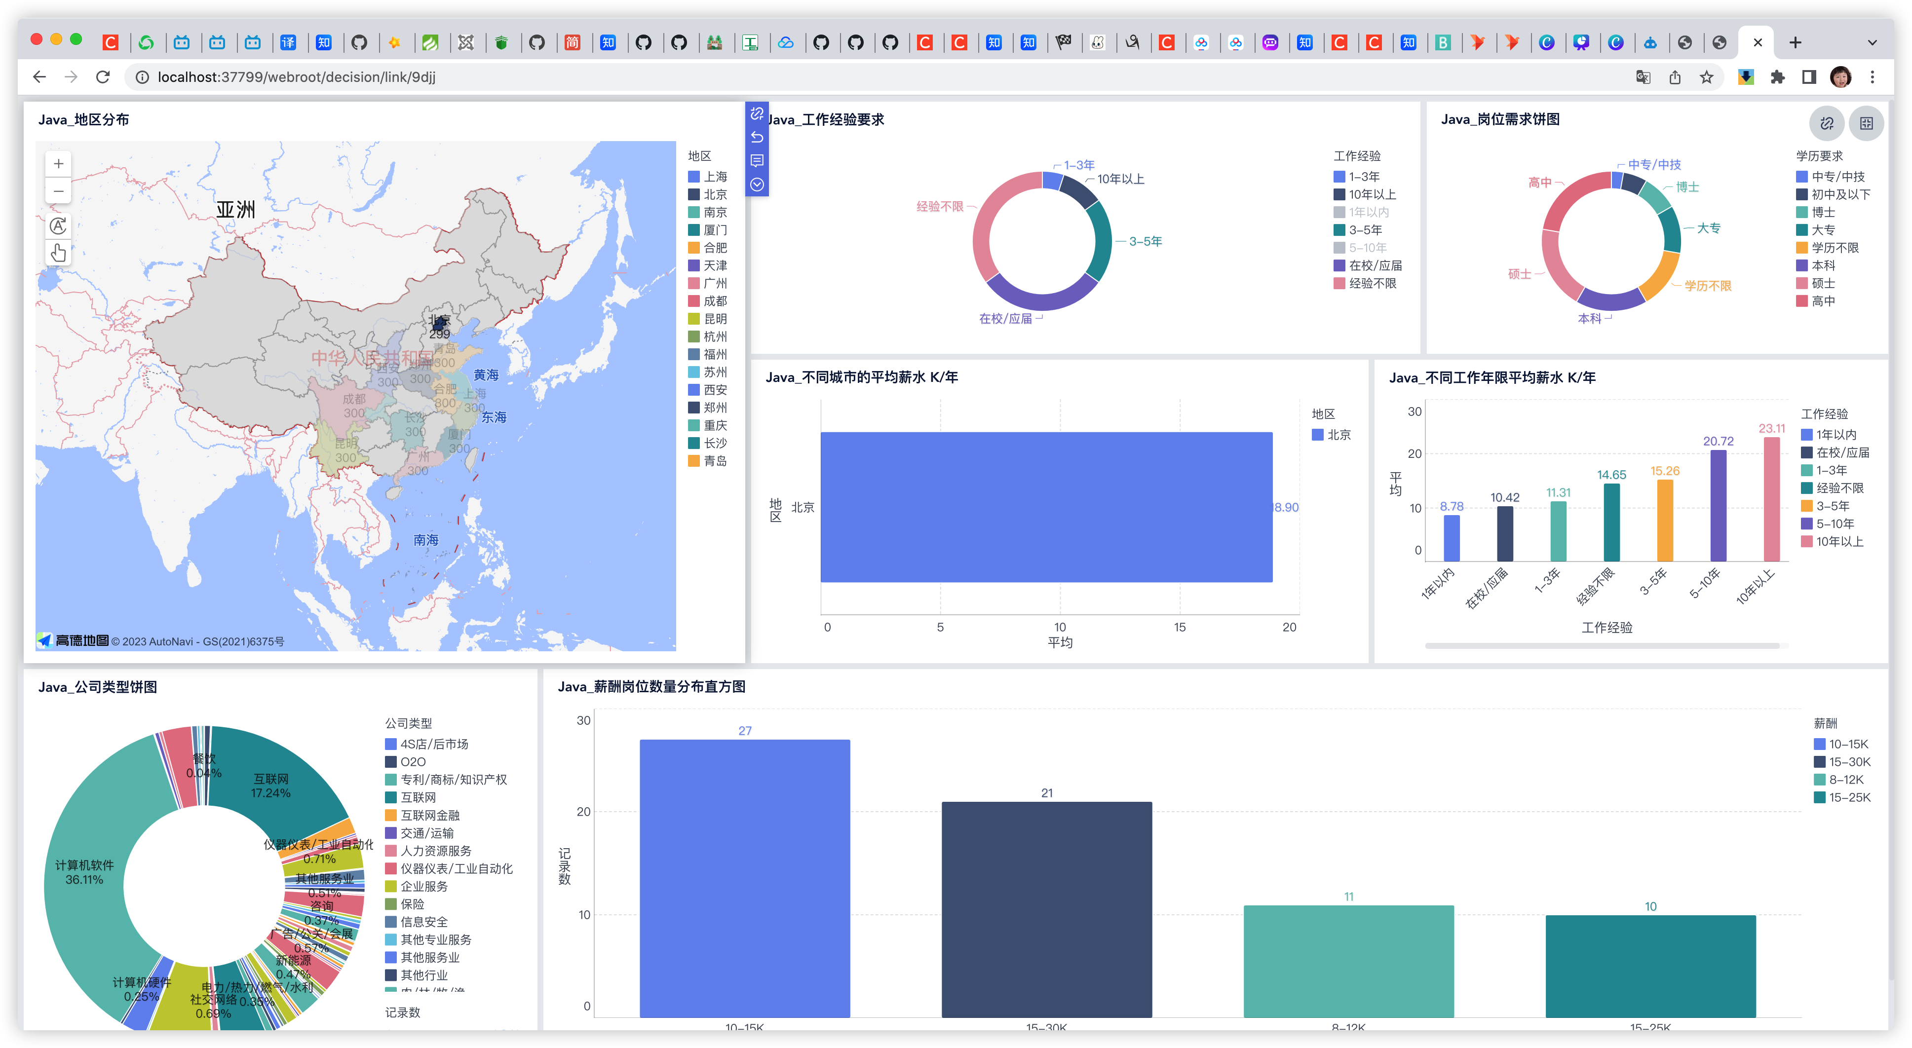This screenshot has width=1912, height=1048.
Task: Open the Chrome tab list chevron
Action: click(1872, 43)
